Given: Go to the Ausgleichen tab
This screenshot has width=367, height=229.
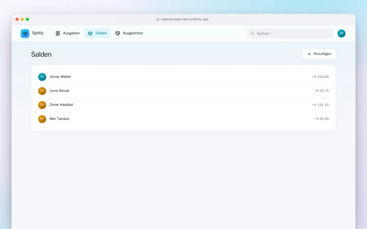Looking at the screenshot, I should tap(129, 33).
